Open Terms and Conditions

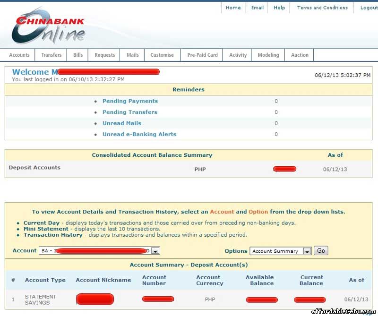322,8
